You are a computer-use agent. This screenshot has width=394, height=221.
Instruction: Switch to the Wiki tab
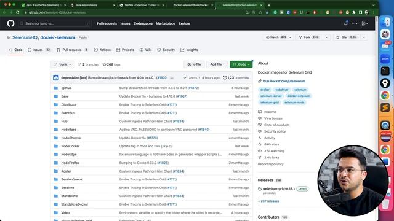[145, 50]
